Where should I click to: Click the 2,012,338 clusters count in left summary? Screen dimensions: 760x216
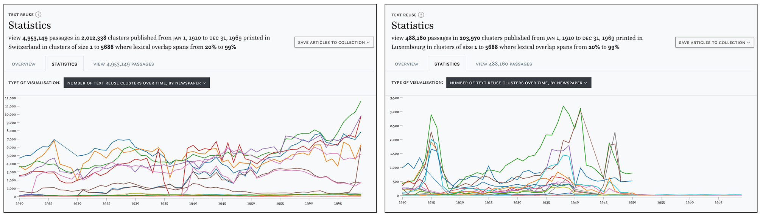tap(94, 38)
